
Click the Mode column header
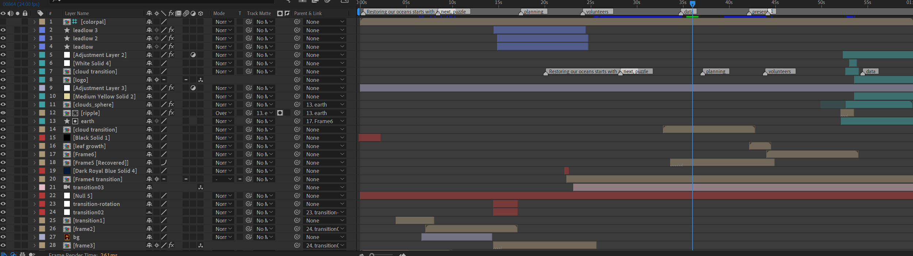click(219, 13)
